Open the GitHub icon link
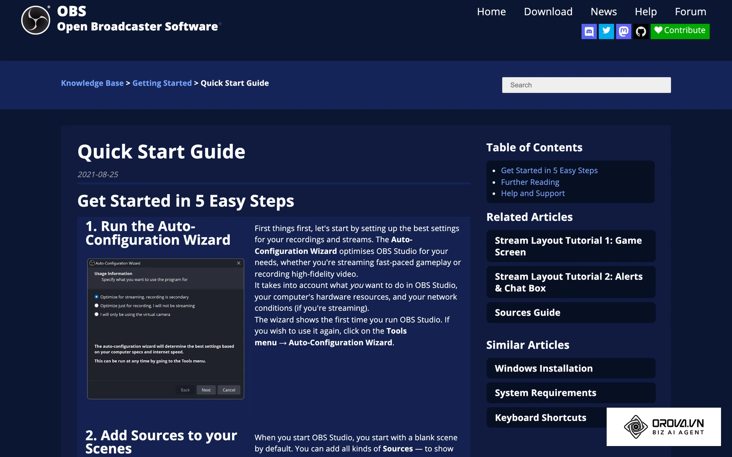Image resolution: width=732 pixels, height=457 pixels. point(641,32)
